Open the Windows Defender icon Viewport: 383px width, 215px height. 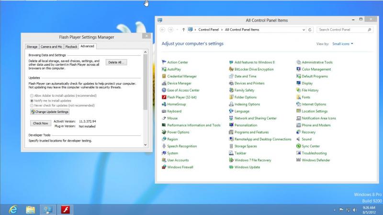[298, 160]
